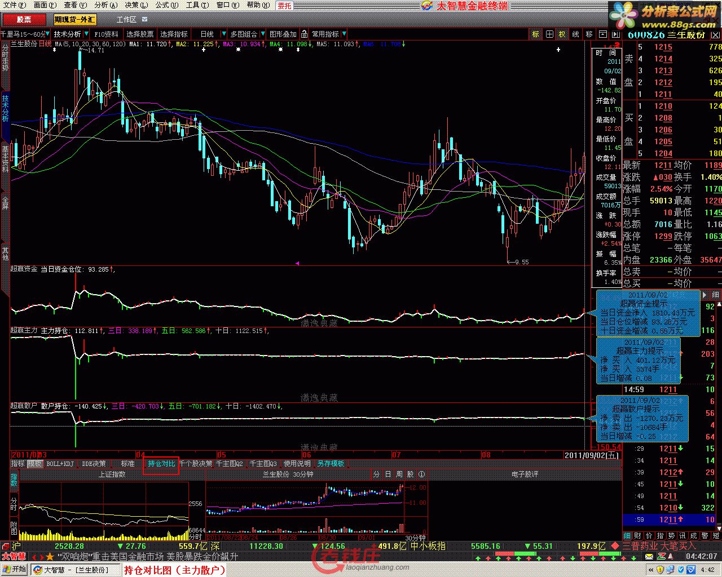Click the 财 finance tab at bottom right
The image size is (722, 577).
(638, 536)
